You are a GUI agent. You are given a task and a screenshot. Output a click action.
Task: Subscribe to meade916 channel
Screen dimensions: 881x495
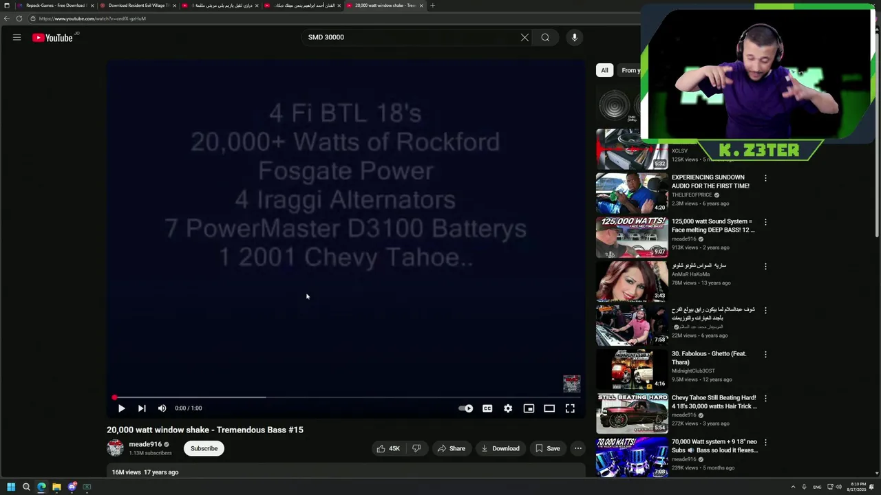tap(204, 448)
